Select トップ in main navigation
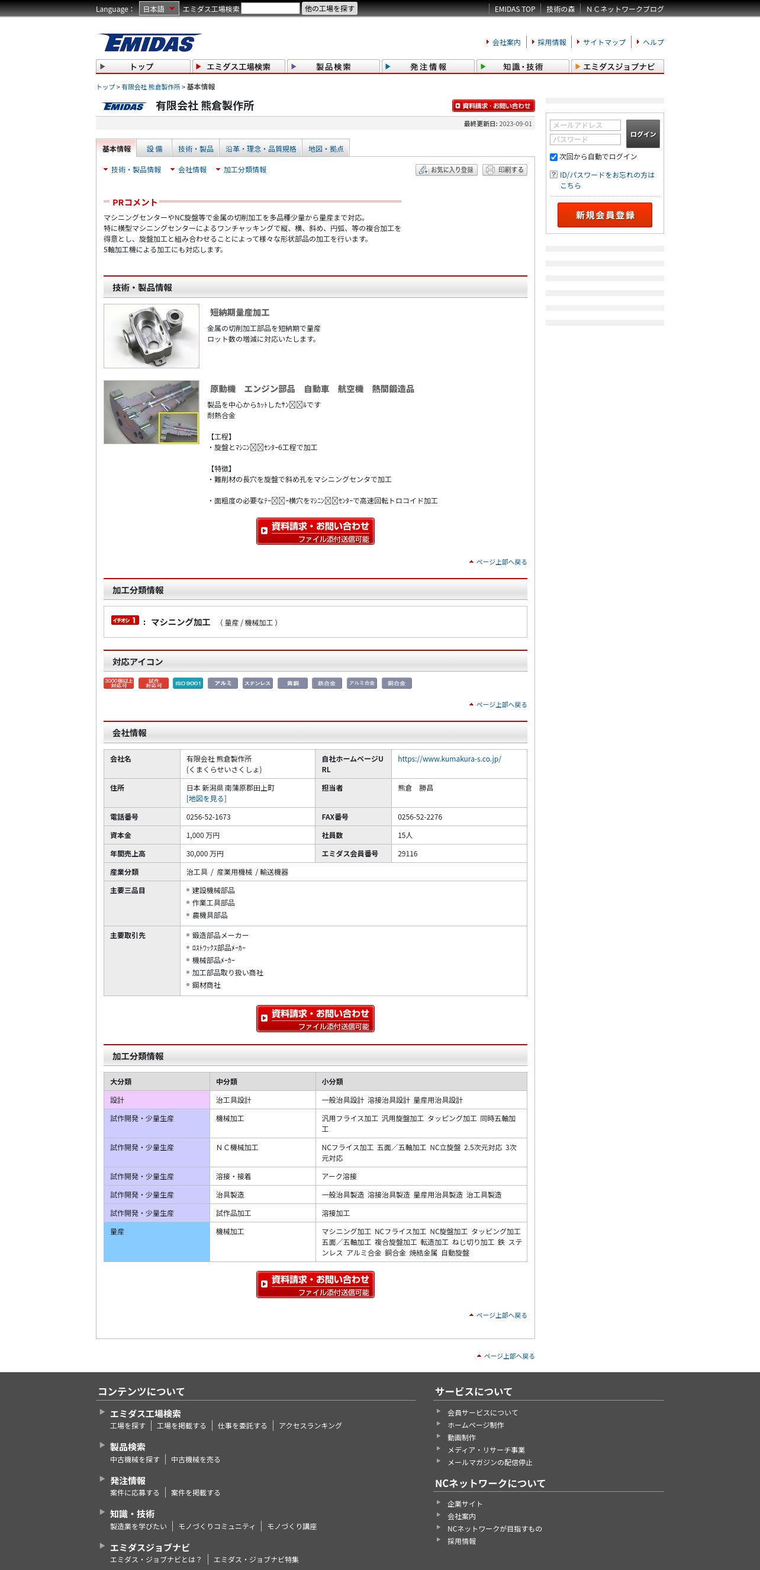760x1570 pixels. (x=143, y=66)
